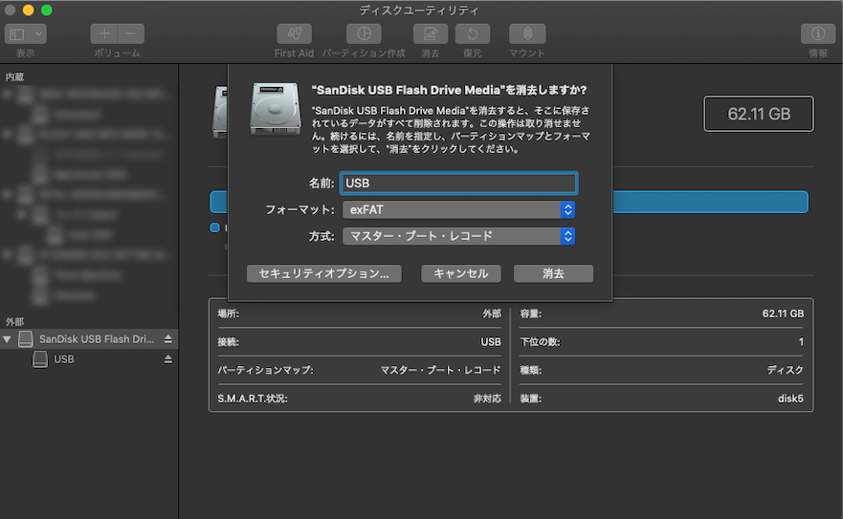
Task: Click the USB volume icon in the sidebar
Action: point(40,358)
